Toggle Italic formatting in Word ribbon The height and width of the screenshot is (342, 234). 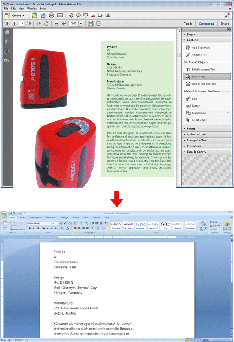pyautogui.click(x=34, y=228)
